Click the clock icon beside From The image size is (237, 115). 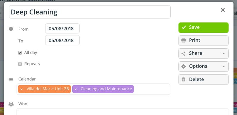click(11, 29)
